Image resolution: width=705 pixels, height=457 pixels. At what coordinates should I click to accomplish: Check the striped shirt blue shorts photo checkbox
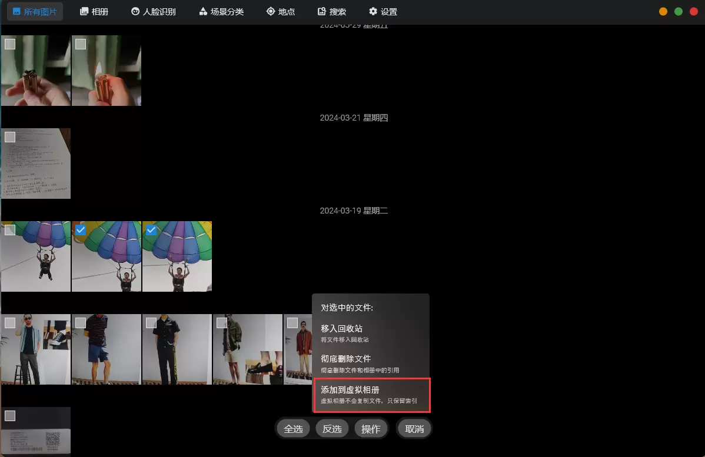pos(81,323)
